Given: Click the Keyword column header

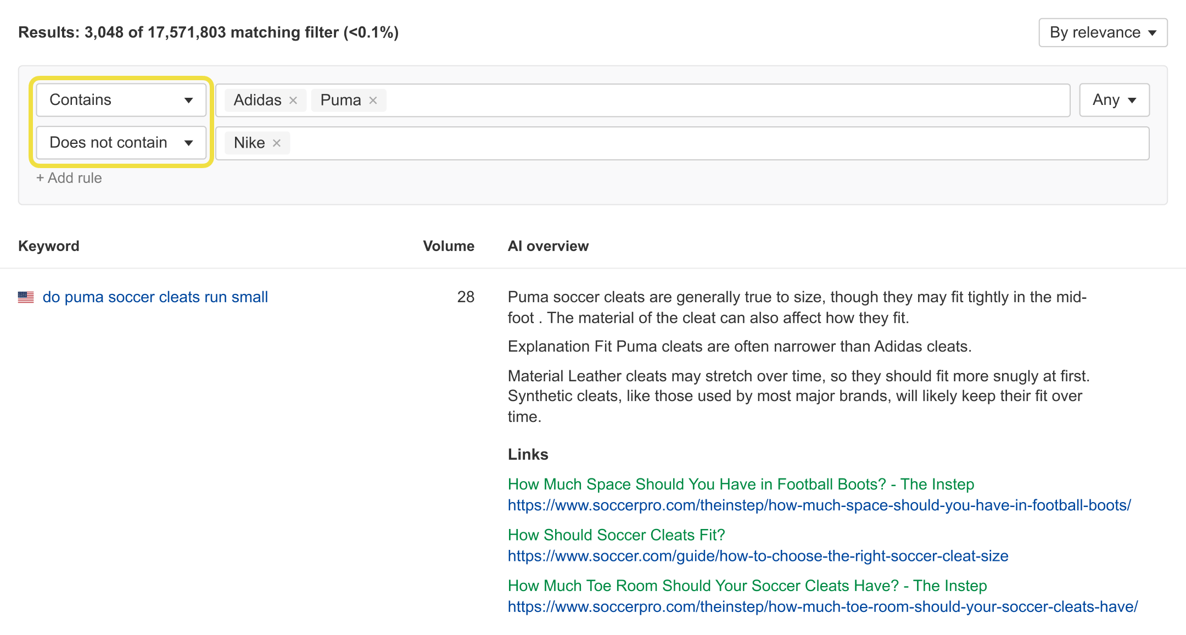Looking at the screenshot, I should click(x=49, y=246).
